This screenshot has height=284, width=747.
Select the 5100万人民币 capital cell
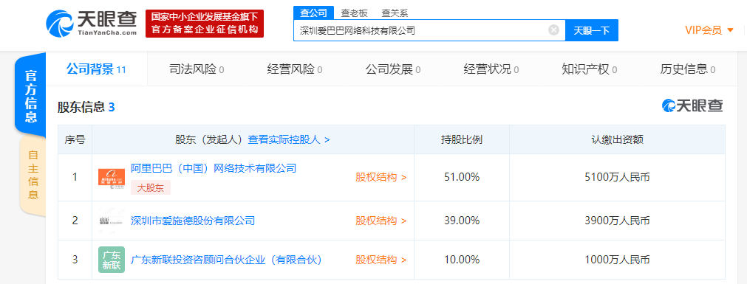tap(617, 178)
